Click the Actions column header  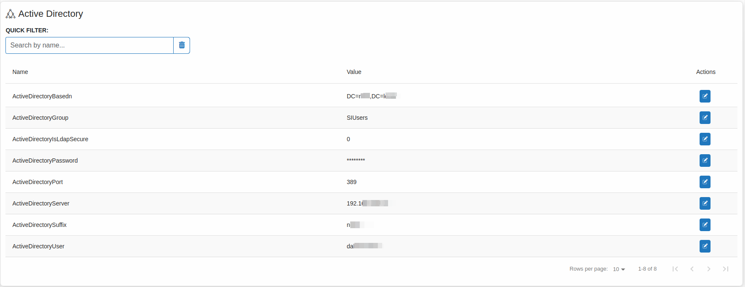tap(705, 72)
